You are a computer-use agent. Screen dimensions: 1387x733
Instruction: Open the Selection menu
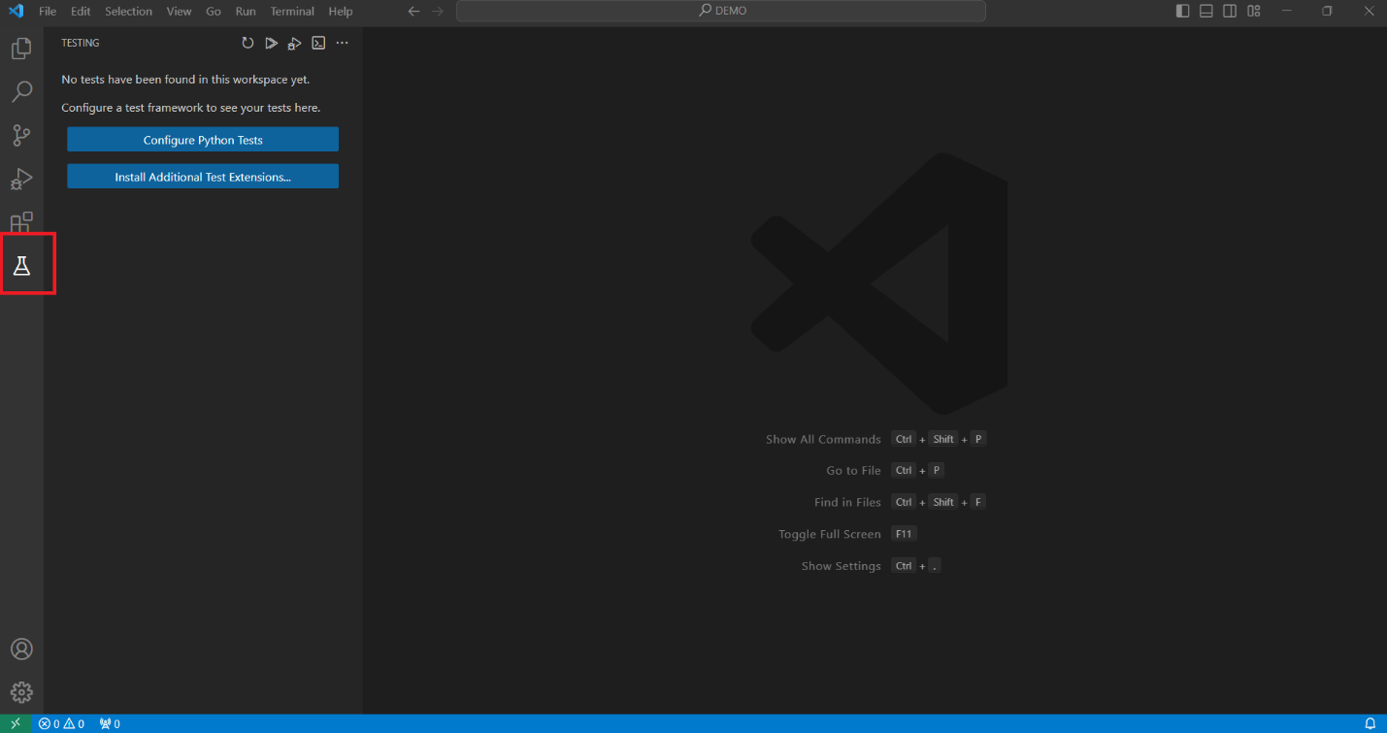click(x=128, y=12)
